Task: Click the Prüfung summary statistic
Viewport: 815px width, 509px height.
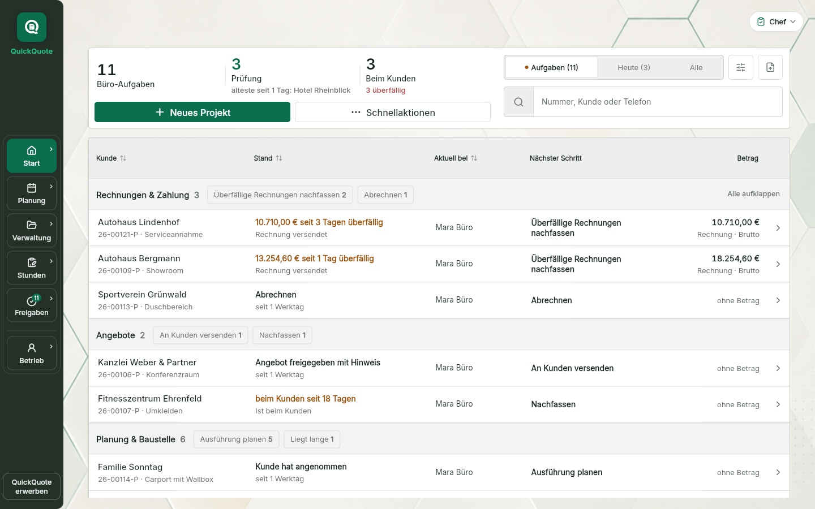Action: pos(291,75)
